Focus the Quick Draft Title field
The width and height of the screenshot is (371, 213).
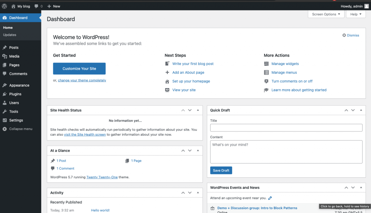tap(286, 127)
